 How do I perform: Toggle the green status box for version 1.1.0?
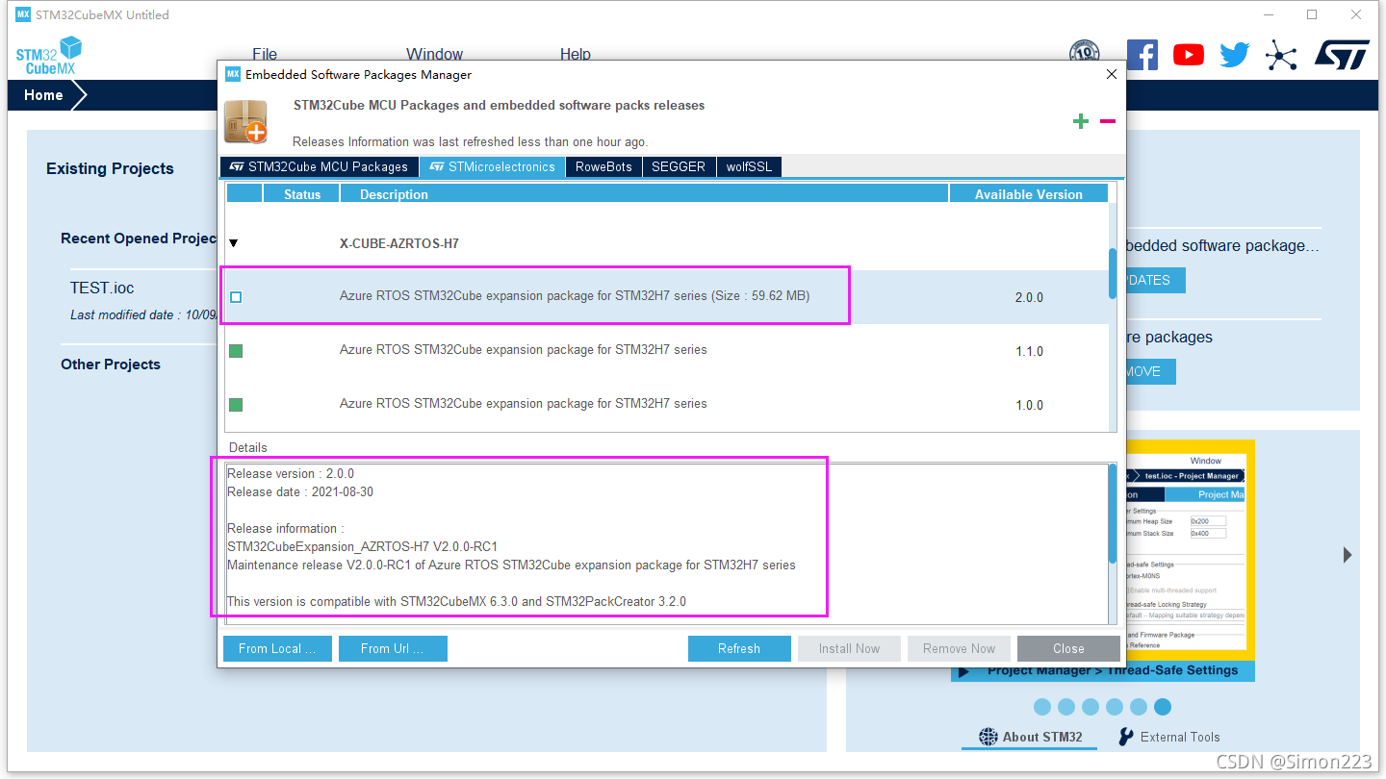point(236,351)
